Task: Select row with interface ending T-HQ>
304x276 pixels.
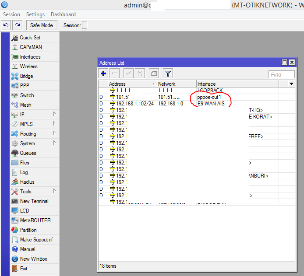Action: tap(196, 110)
